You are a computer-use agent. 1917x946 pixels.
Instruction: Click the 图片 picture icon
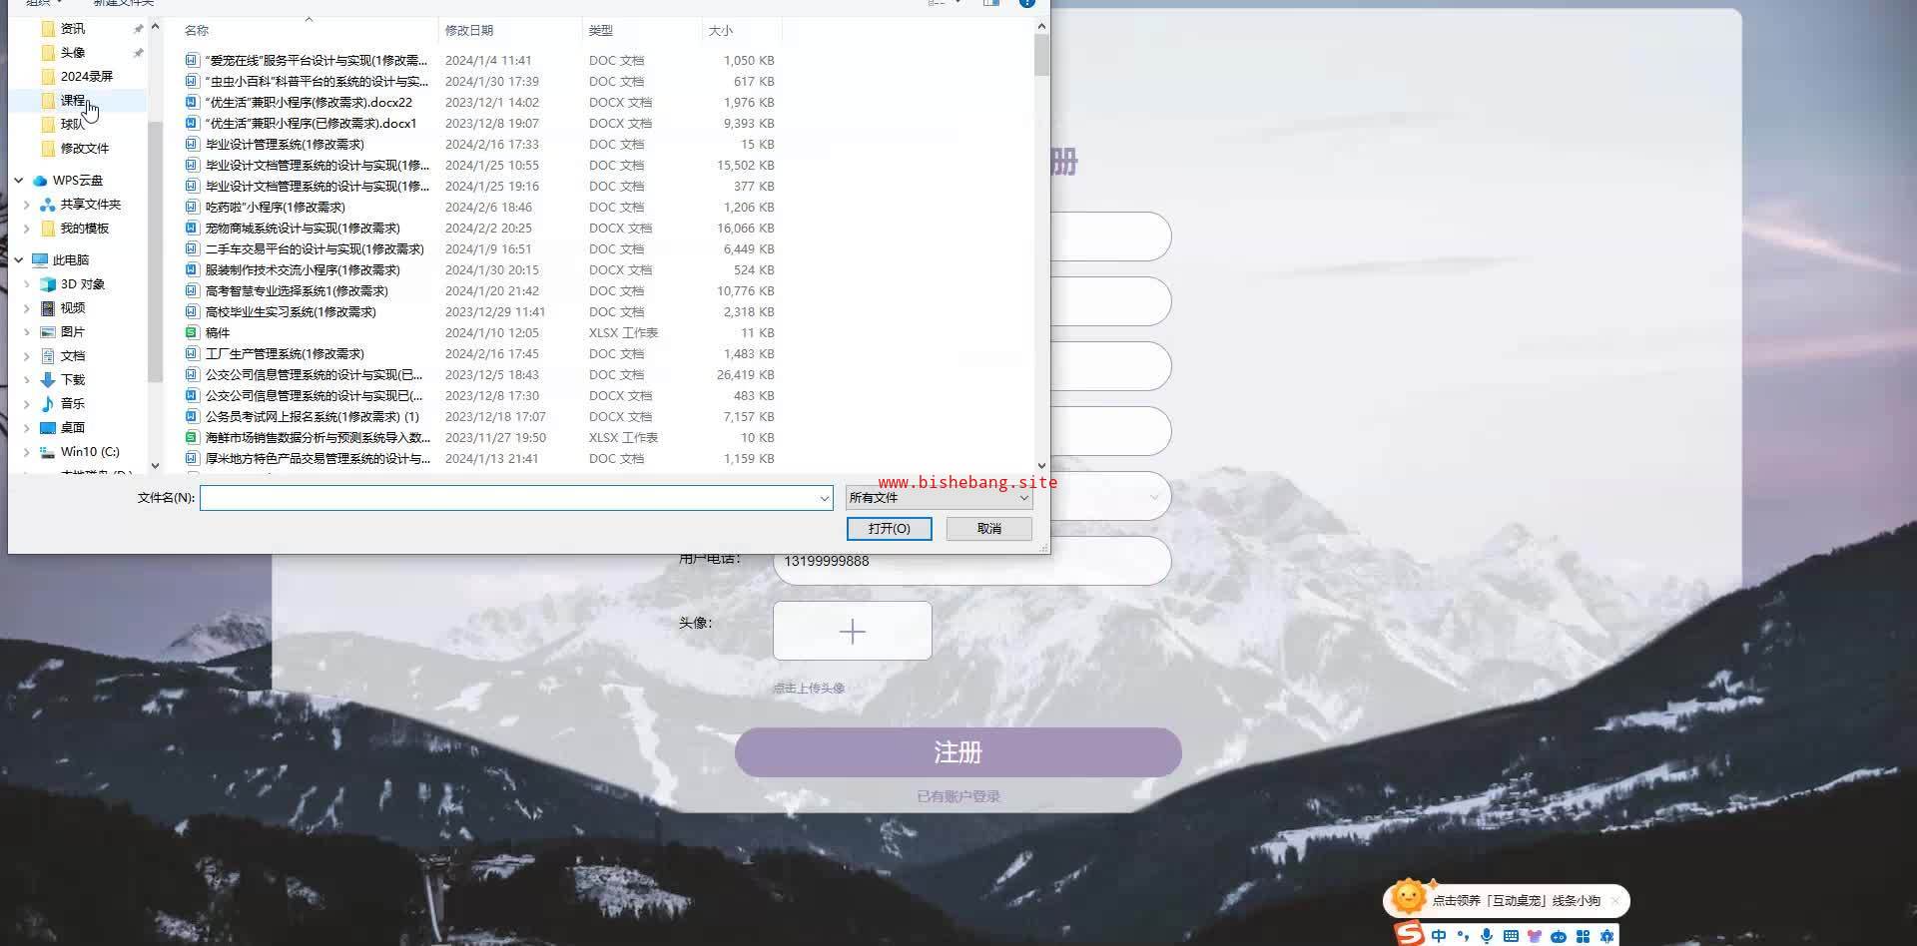click(48, 332)
